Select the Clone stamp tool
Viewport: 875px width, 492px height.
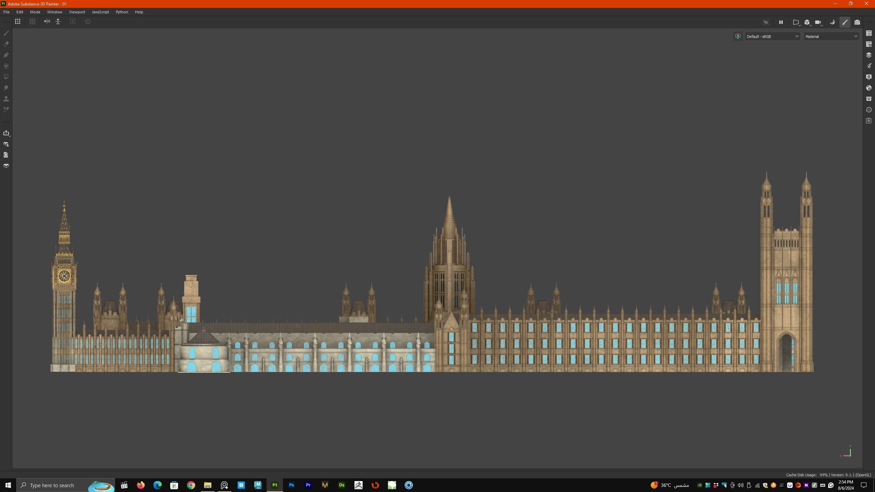[6, 99]
